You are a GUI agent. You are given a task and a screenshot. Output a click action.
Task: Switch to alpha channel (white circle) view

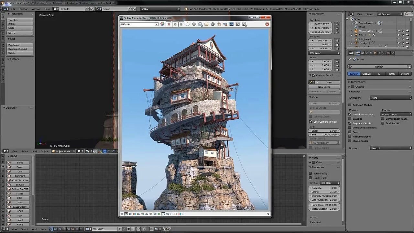[x=188, y=24]
